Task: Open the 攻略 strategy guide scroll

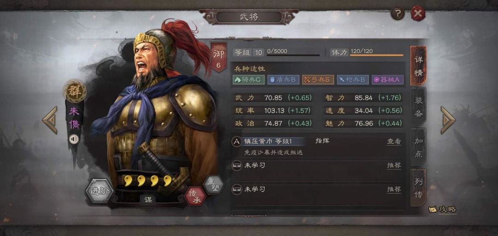Action: pyautogui.click(x=443, y=209)
